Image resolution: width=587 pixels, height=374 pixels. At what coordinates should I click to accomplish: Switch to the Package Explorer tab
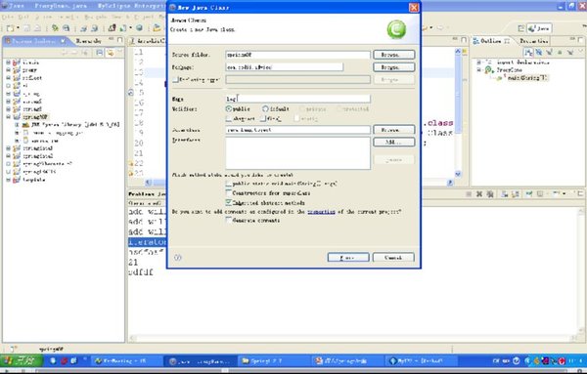coord(34,41)
